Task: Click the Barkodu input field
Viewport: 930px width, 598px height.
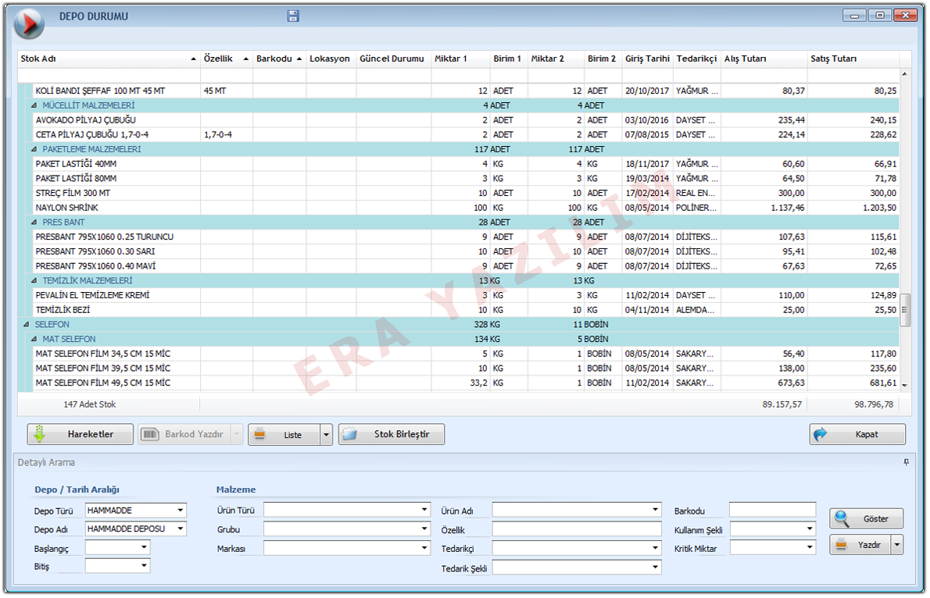Action: [x=771, y=511]
